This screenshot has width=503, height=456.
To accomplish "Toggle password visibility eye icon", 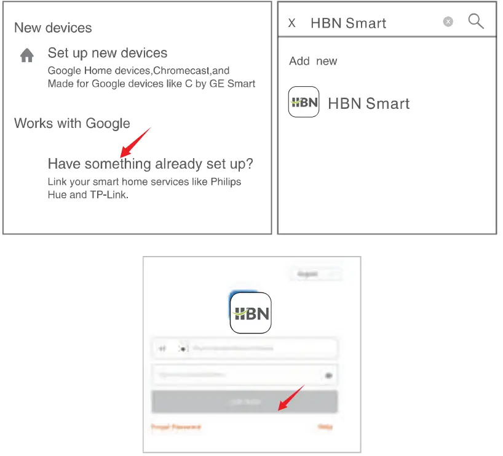I will click(x=328, y=375).
